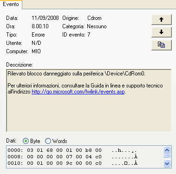Click the Ora label
Image resolution: width=176 pixels, height=174 pixels.
(11, 26)
